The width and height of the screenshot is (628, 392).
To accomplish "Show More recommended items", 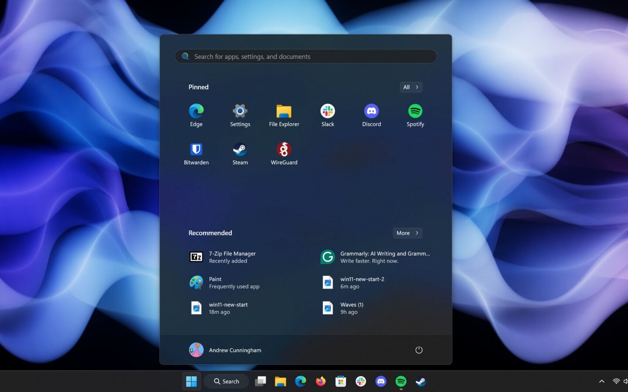I will (x=407, y=233).
